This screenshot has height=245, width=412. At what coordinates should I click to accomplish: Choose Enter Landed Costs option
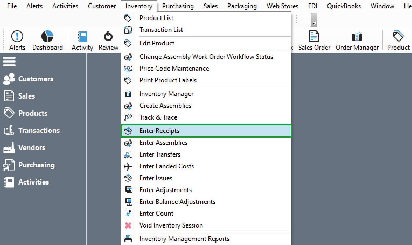166,166
